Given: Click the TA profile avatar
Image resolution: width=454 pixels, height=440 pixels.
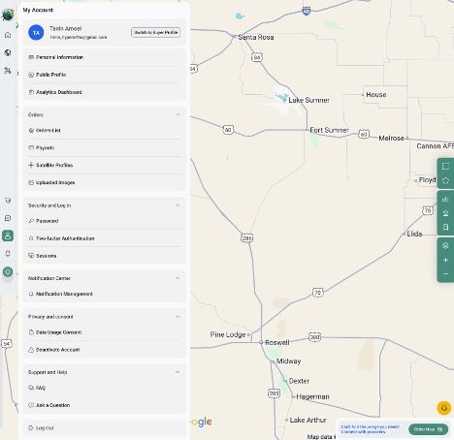Looking at the screenshot, I should point(36,33).
